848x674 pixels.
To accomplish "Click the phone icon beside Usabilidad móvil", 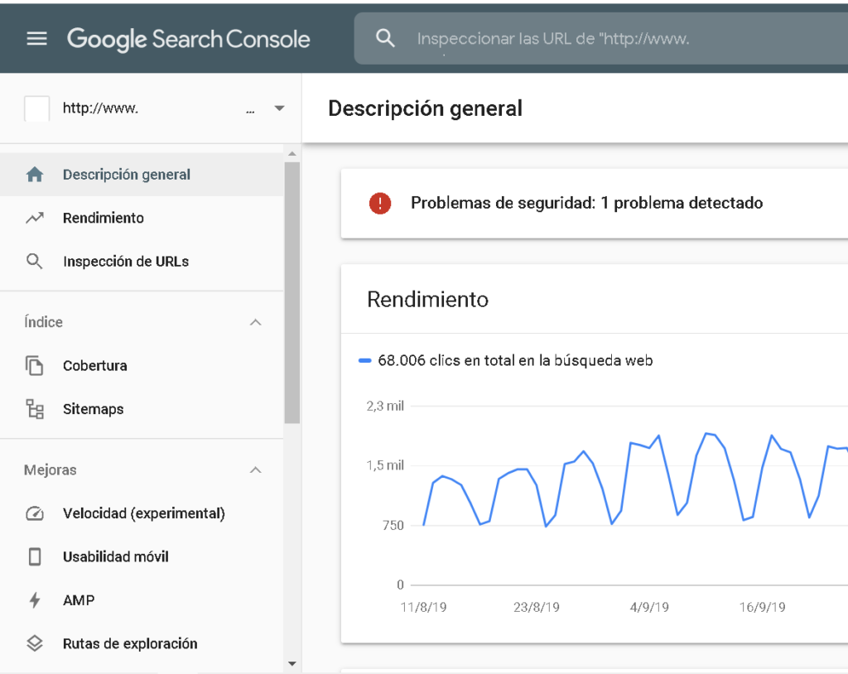I will 35,556.
